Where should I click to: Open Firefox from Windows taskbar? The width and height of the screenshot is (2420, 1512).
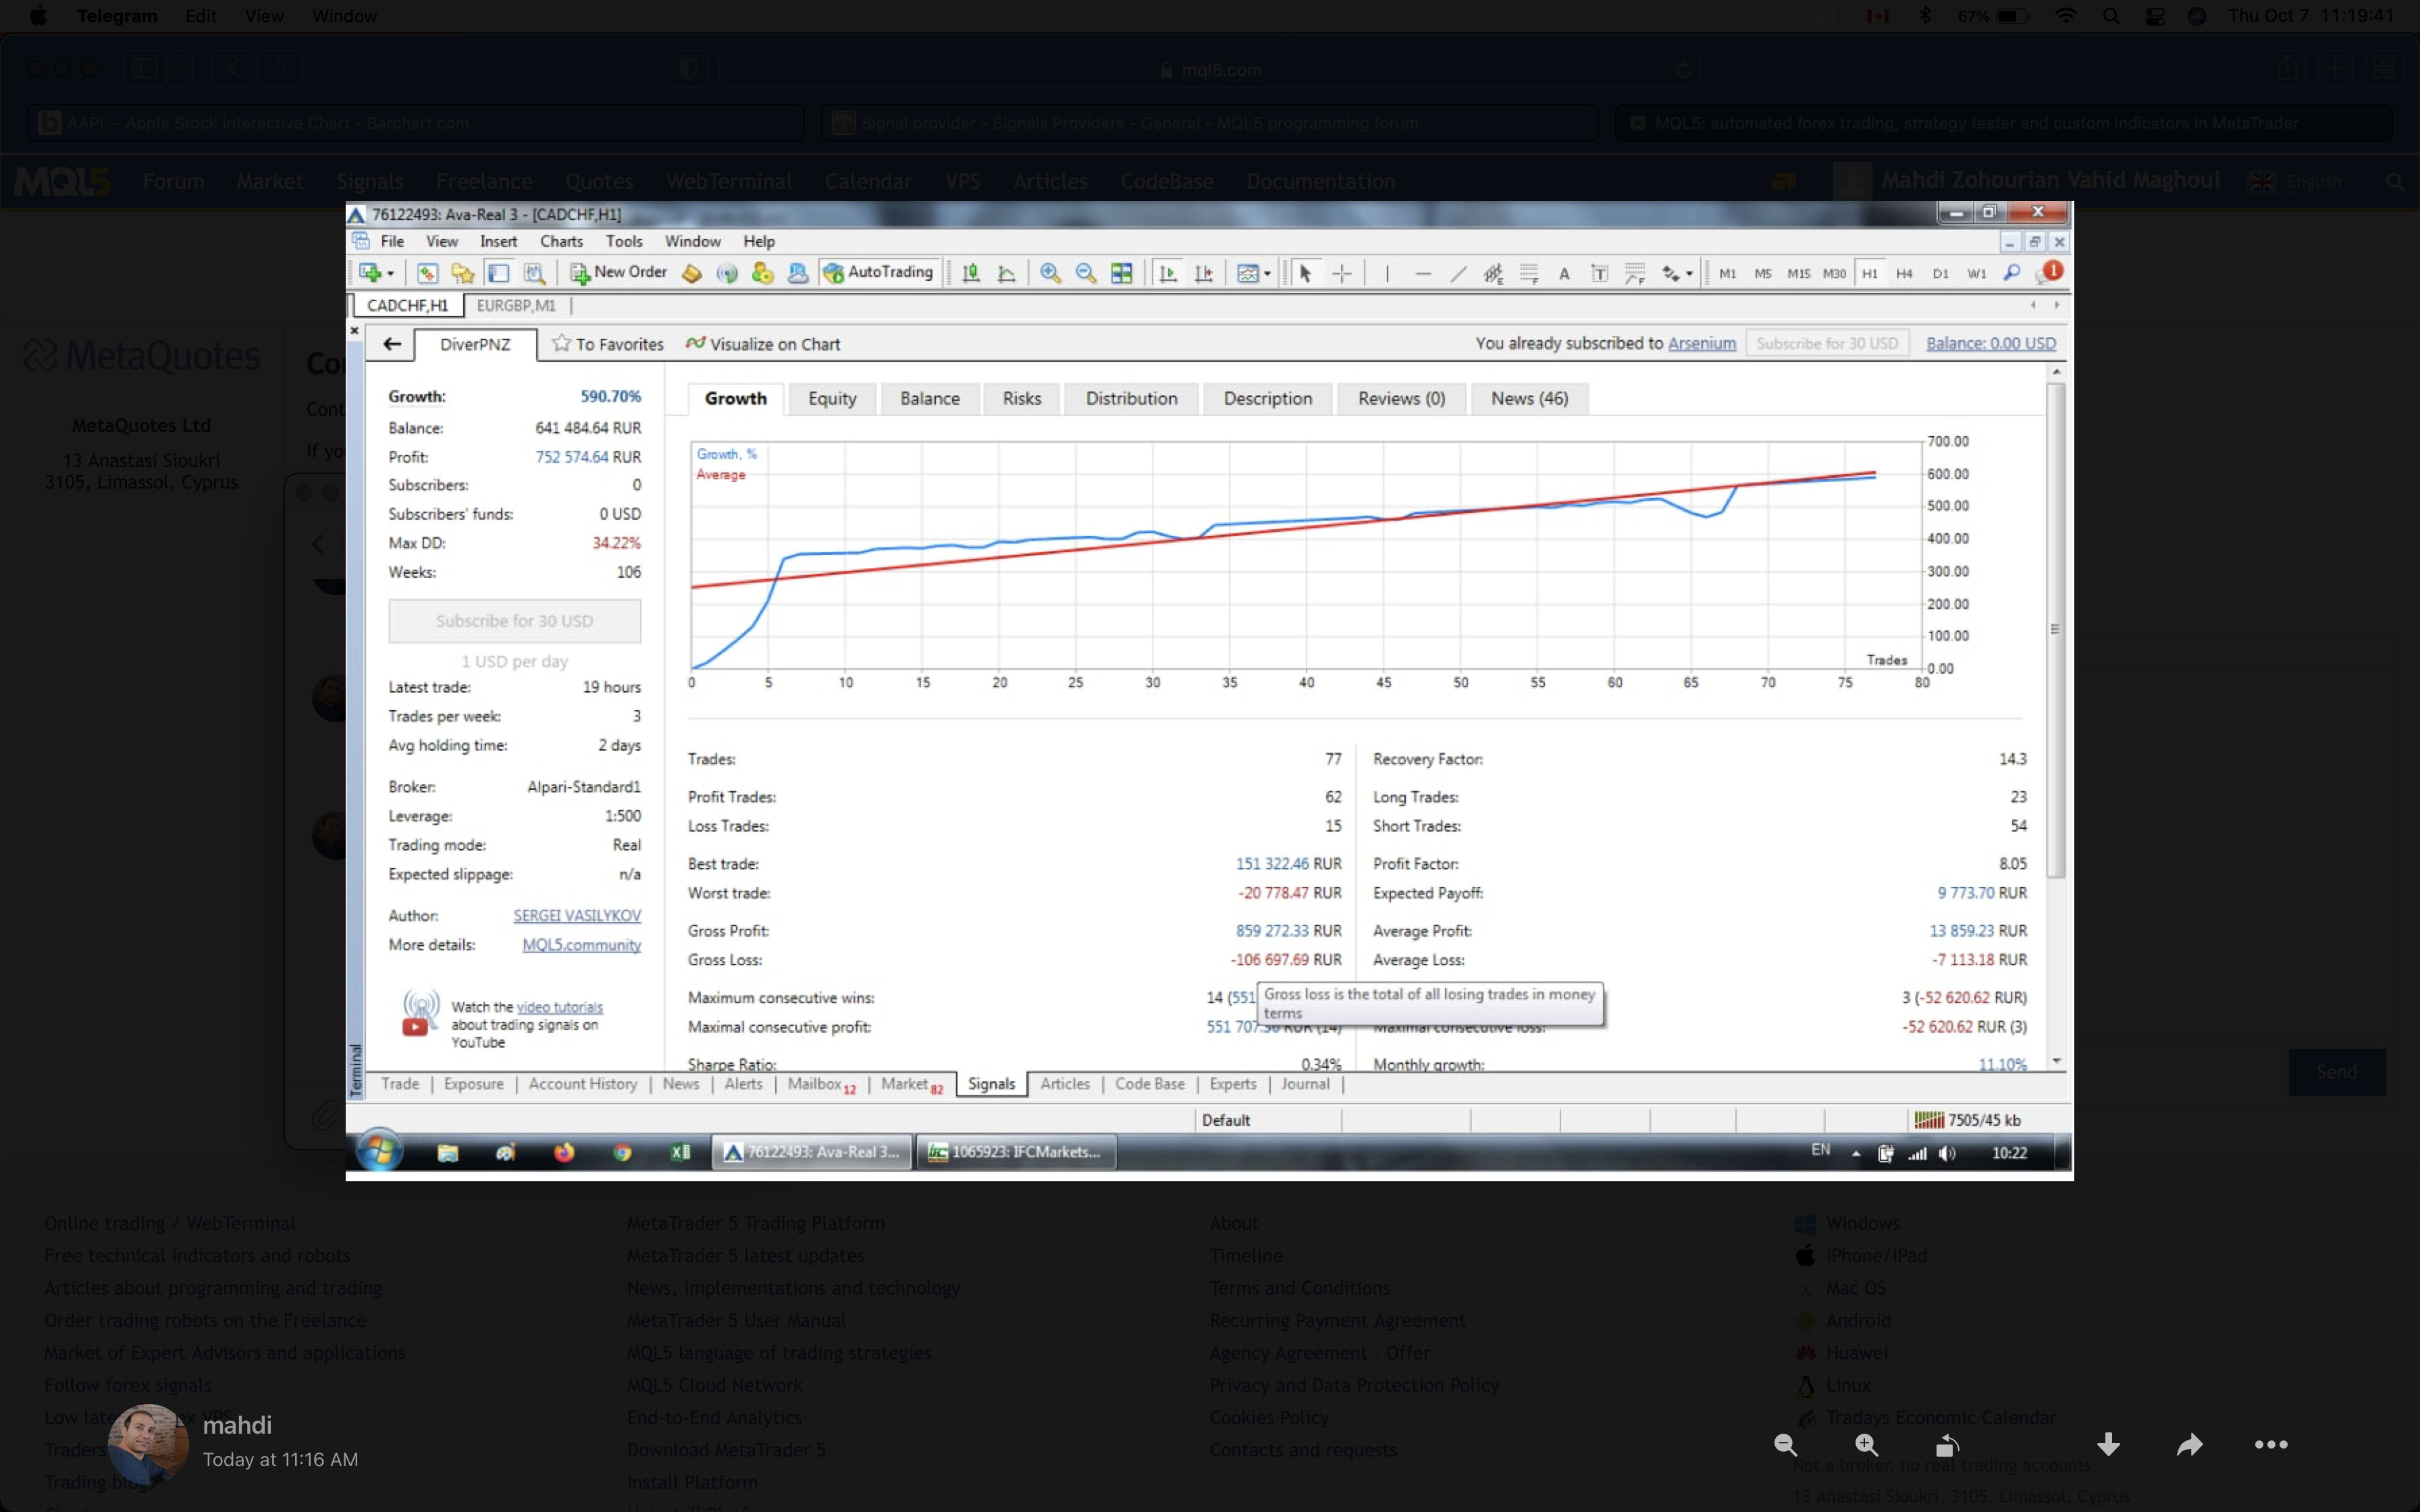point(564,1152)
